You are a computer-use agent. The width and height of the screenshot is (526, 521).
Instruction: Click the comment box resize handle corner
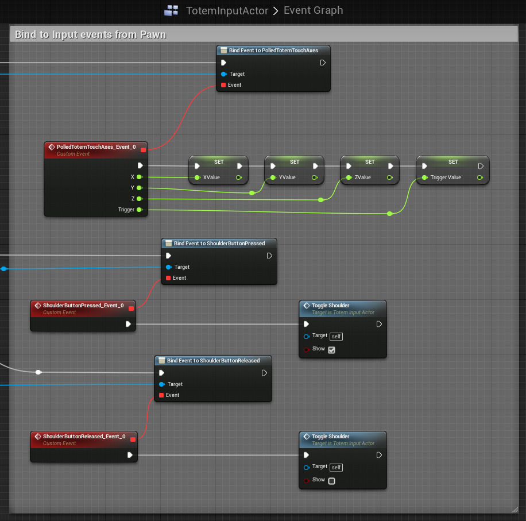pyautogui.click(x=514, y=509)
